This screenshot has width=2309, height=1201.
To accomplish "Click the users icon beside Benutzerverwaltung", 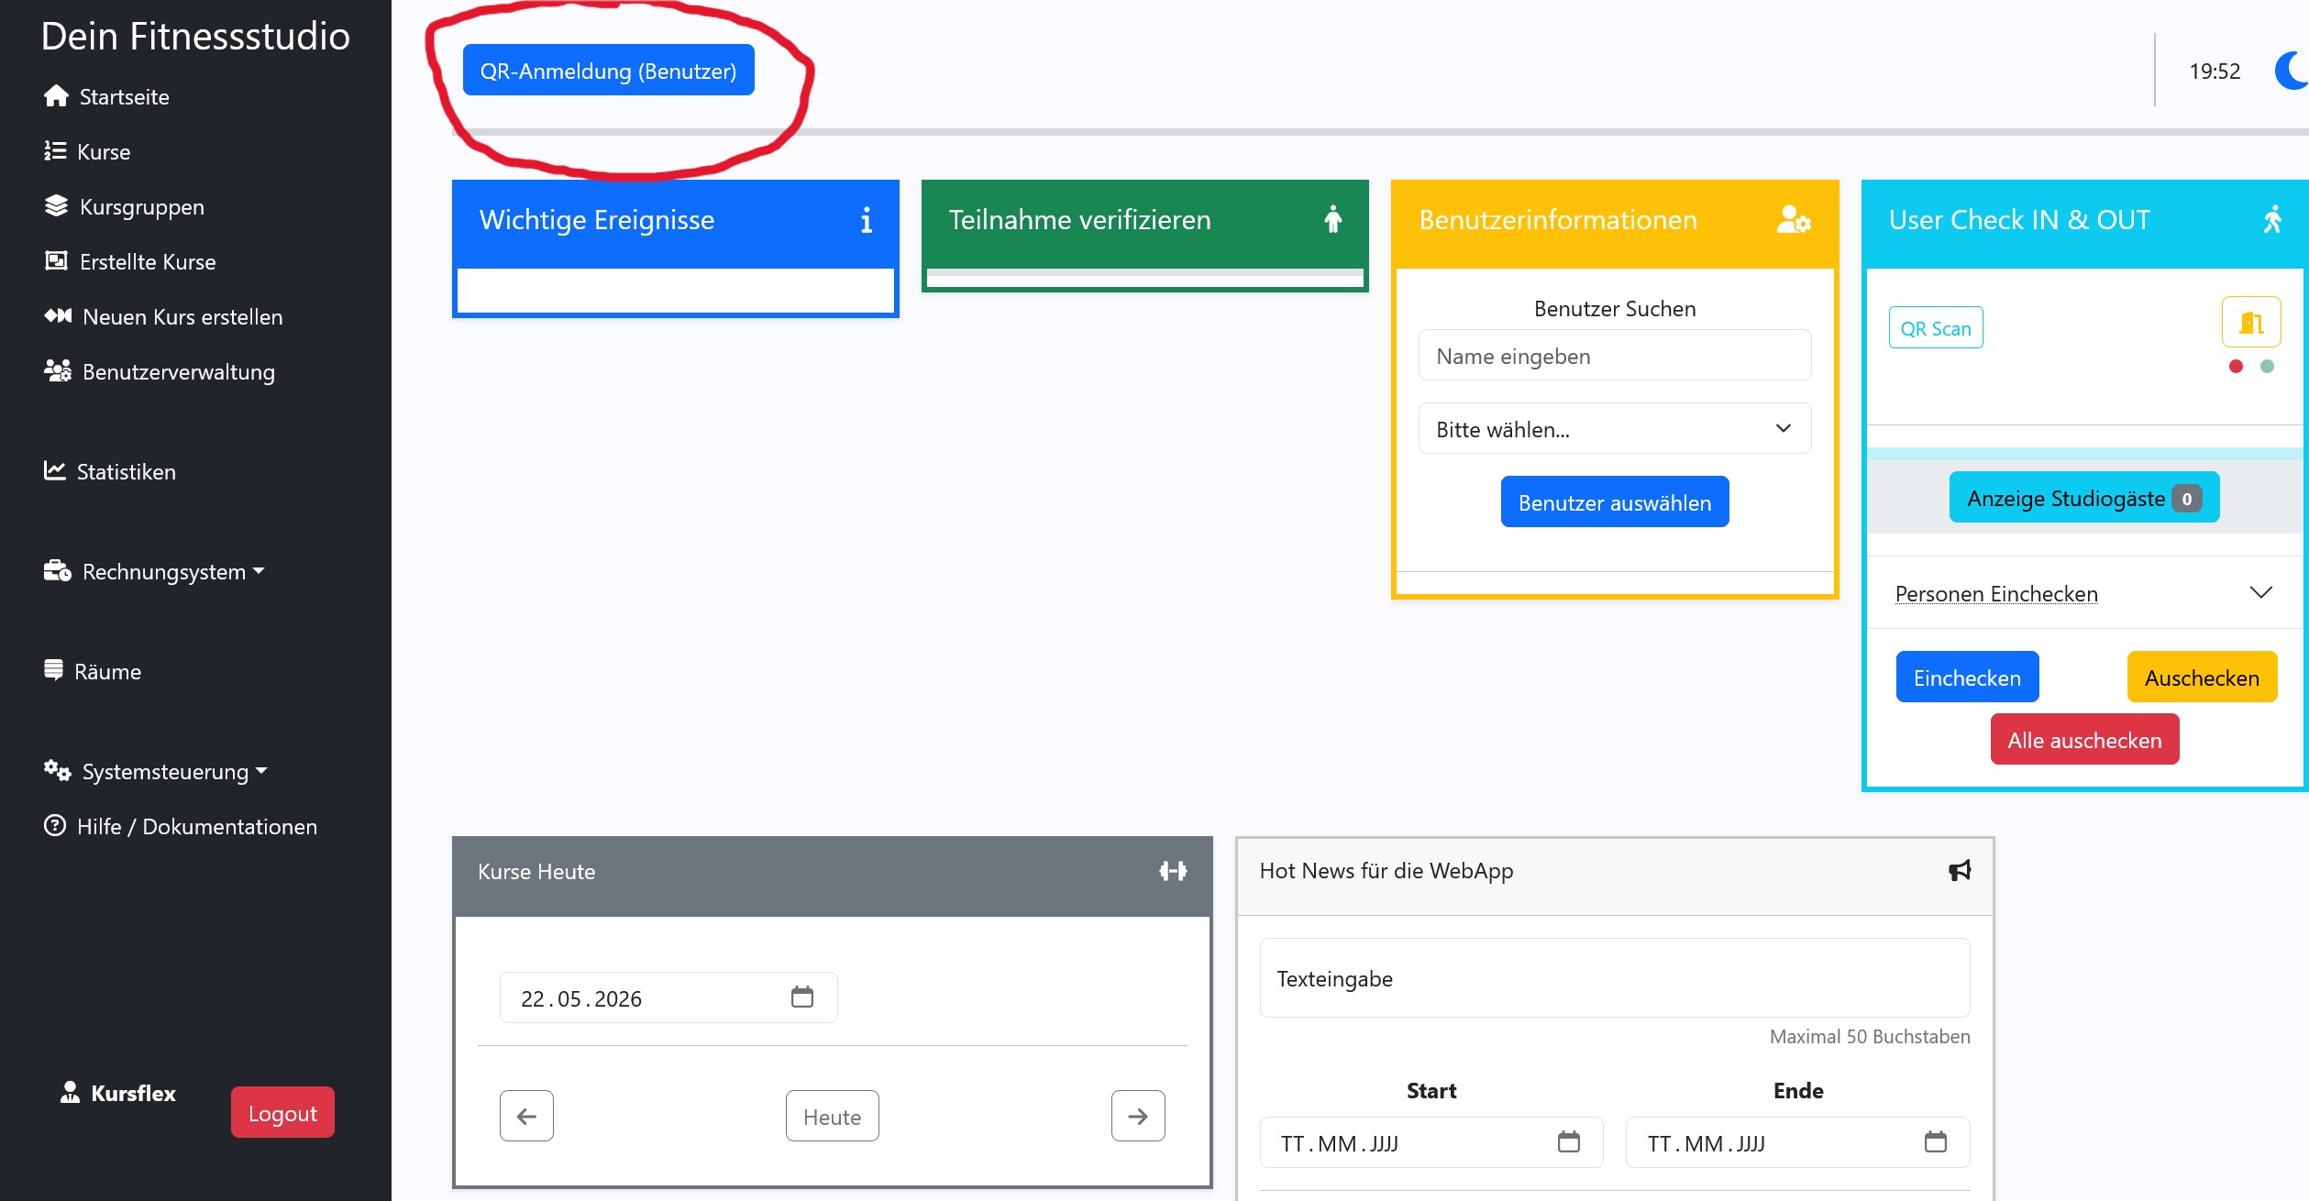I will [x=58, y=370].
